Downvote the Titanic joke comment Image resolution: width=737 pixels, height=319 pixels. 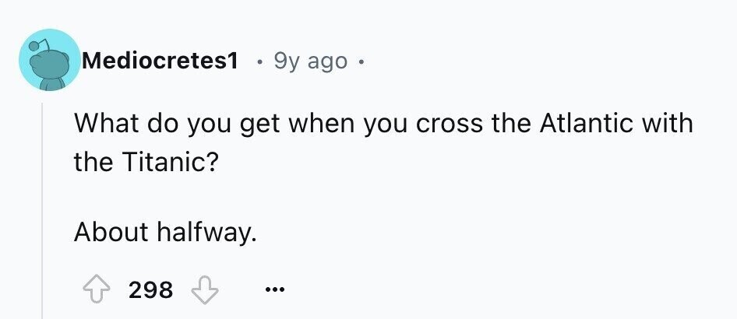[206, 290]
